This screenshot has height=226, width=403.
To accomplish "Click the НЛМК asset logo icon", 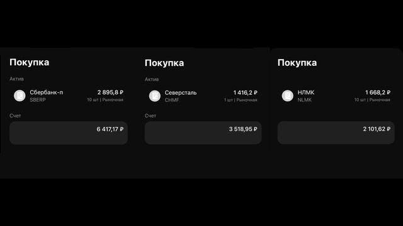I will [x=287, y=95].
